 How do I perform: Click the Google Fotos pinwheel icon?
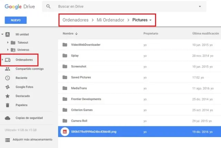pos(8,87)
